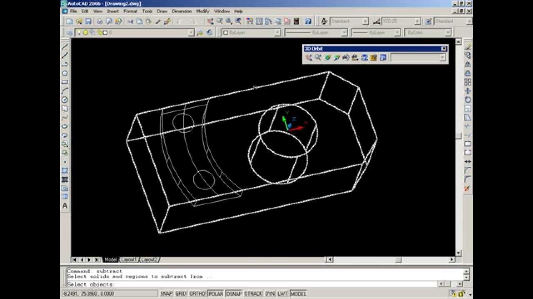Select the Circle draw tool

point(65,100)
